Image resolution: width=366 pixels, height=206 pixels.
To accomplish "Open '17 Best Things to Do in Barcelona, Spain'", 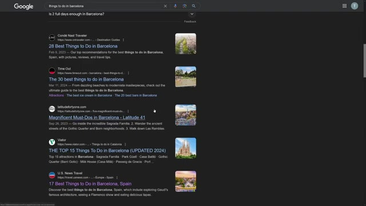I will point(90,184).
